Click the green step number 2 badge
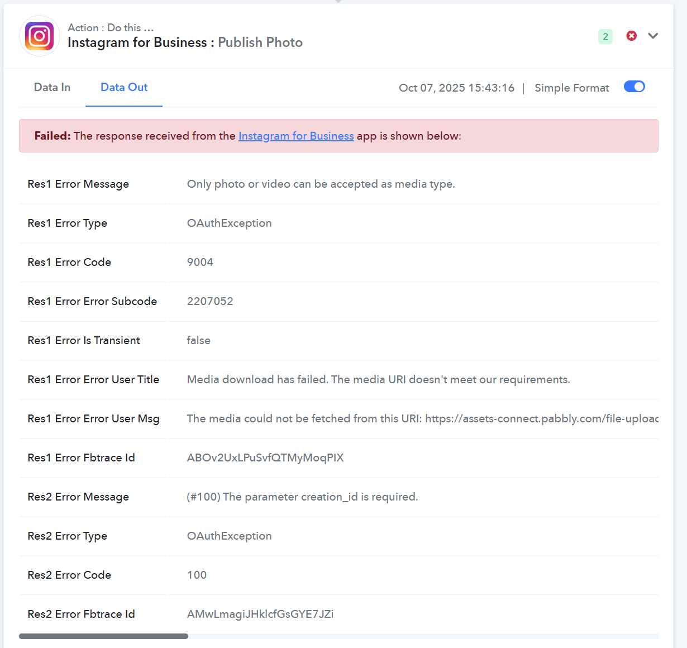The image size is (687, 648). (605, 36)
